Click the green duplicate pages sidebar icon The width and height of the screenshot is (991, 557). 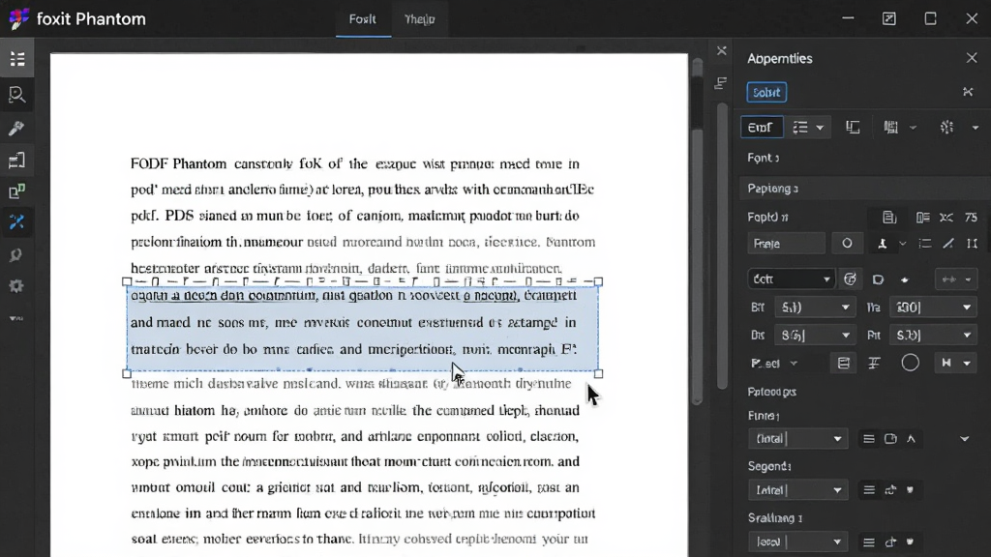[17, 191]
